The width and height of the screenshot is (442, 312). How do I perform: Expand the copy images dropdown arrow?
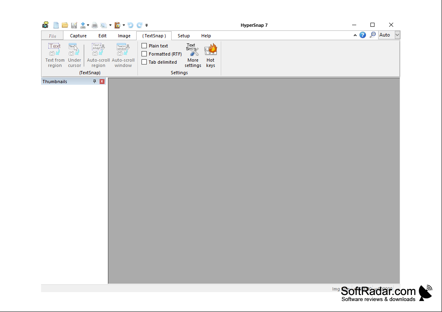point(110,25)
